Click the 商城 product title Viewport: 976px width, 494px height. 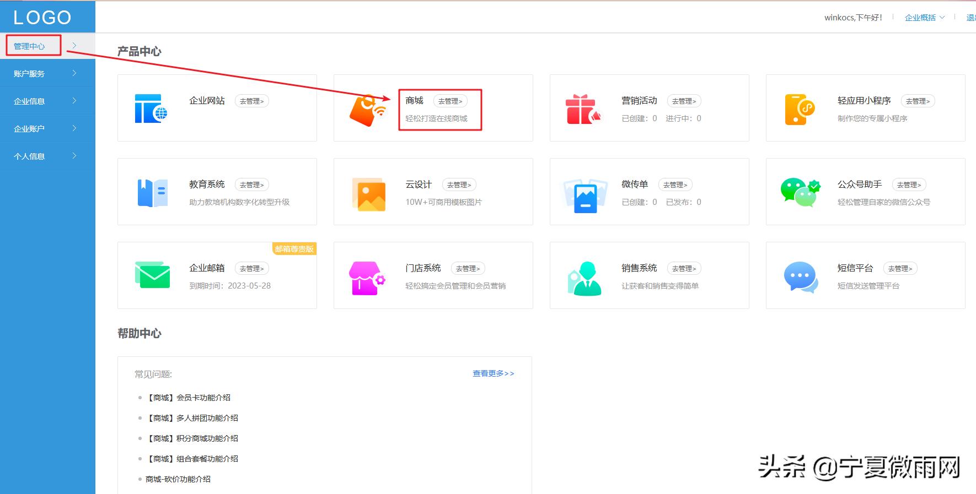tap(414, 101)
